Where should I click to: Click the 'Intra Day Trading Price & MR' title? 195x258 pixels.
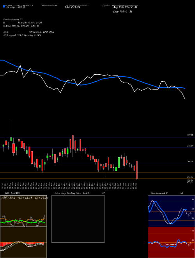point(72,193)
